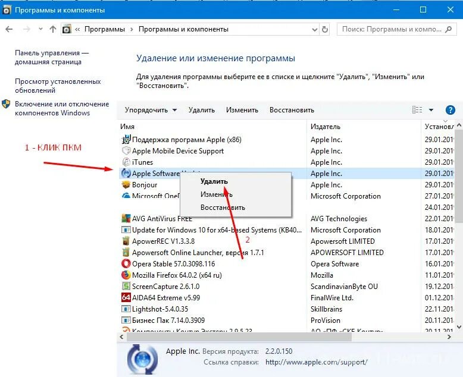Screen dimensions: 463x377
Task: Click Удалить in the toolbar
Action: [x=202, y=110]
